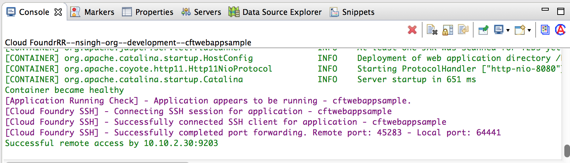Click 'org.apache.coyote.http11.Http11NioProtocol' log entry
The image size is (570, 163).
pos(168,69)
